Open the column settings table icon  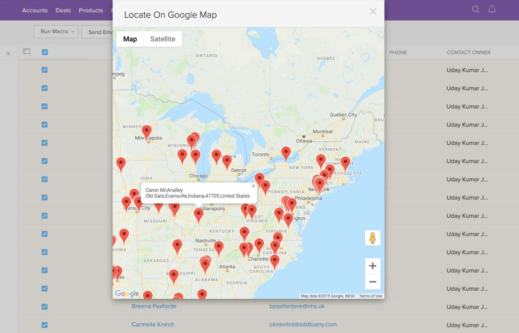(27, 52)
